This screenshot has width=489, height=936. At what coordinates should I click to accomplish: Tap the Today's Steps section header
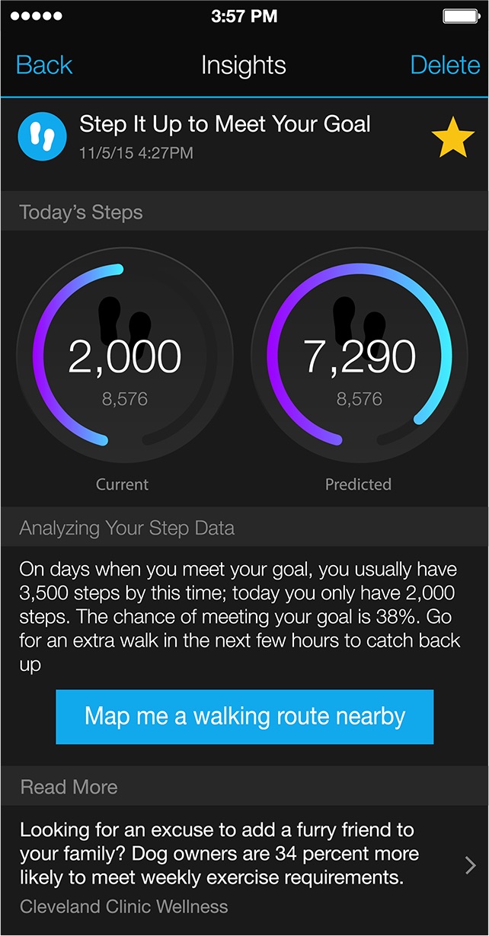(81, 212)
